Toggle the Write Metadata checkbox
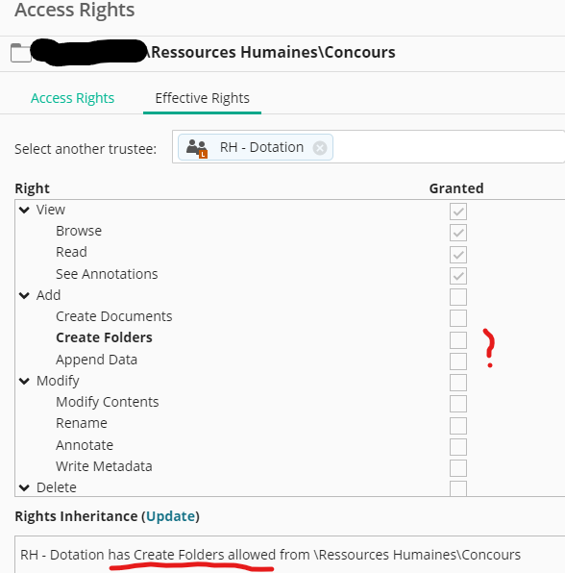Viewport: 565px width, 573px height. tap(458, 468)
